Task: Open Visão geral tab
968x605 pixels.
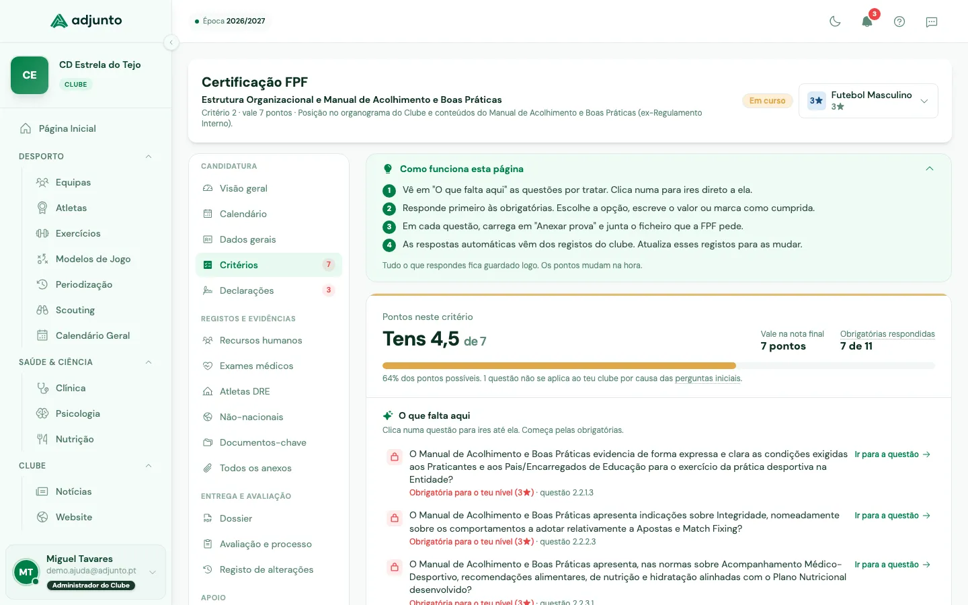Action: (x=269, y=188)
